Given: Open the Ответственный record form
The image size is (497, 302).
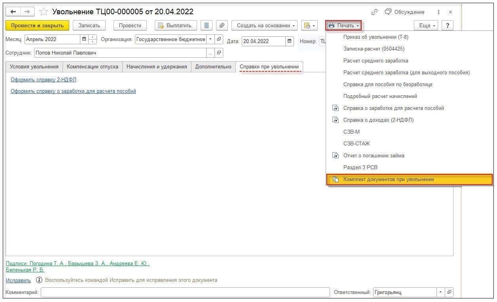Looking at the screenshot, I should [449, 293].
